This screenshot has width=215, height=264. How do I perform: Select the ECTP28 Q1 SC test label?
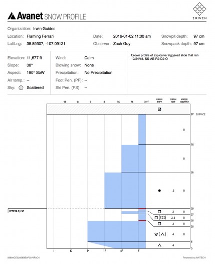pyautogui.click(x=17, y=211)
